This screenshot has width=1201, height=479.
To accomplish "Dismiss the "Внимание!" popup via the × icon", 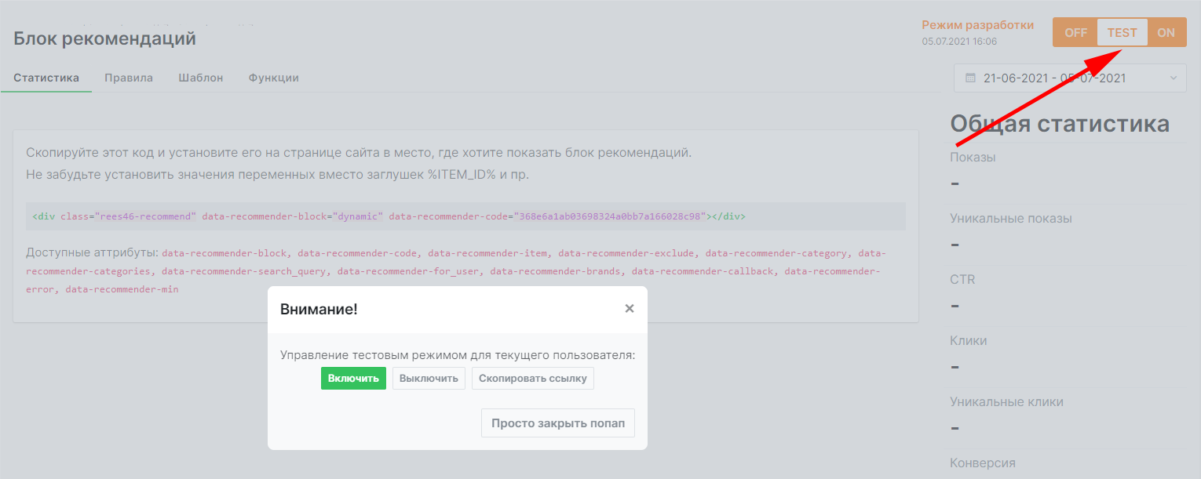I will (629, 308).
